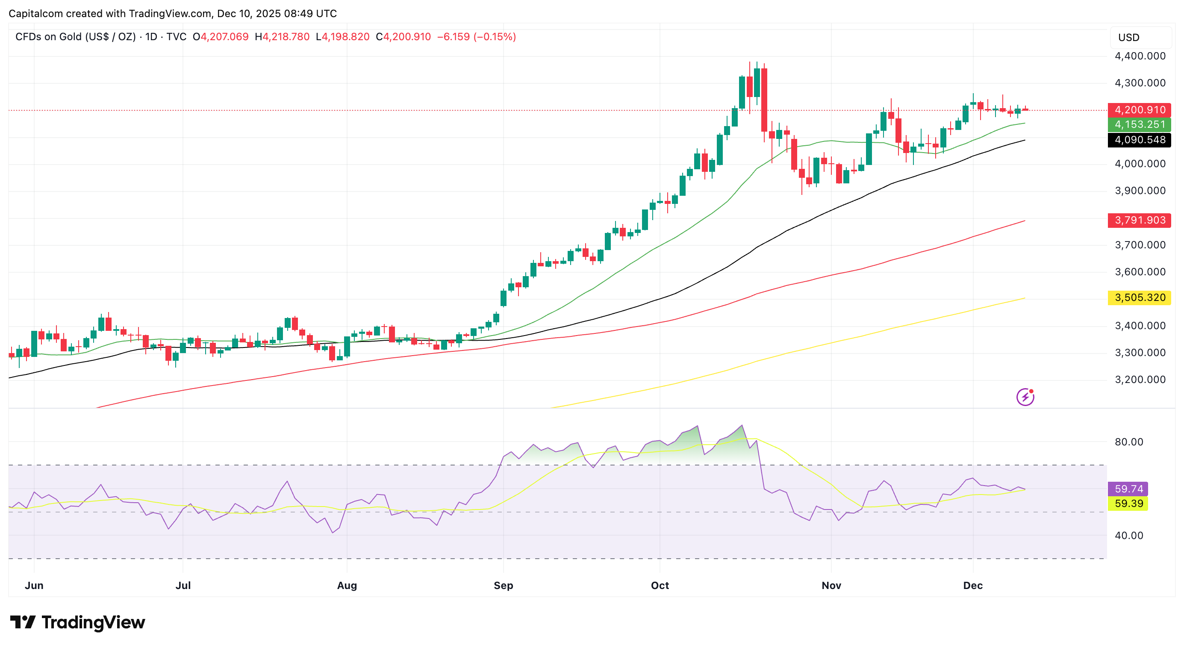
Task: Click the purple 59.74 RSI value tag
Action: [1128, 489]
